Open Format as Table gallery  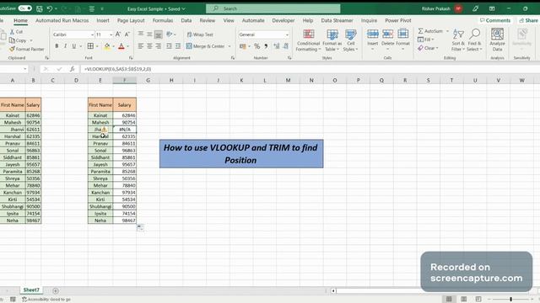[x=332, y=40]
